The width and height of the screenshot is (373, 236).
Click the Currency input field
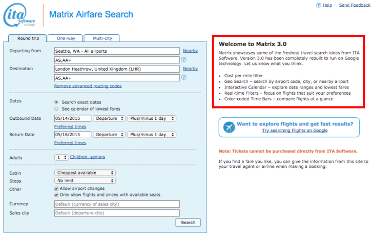117,204
